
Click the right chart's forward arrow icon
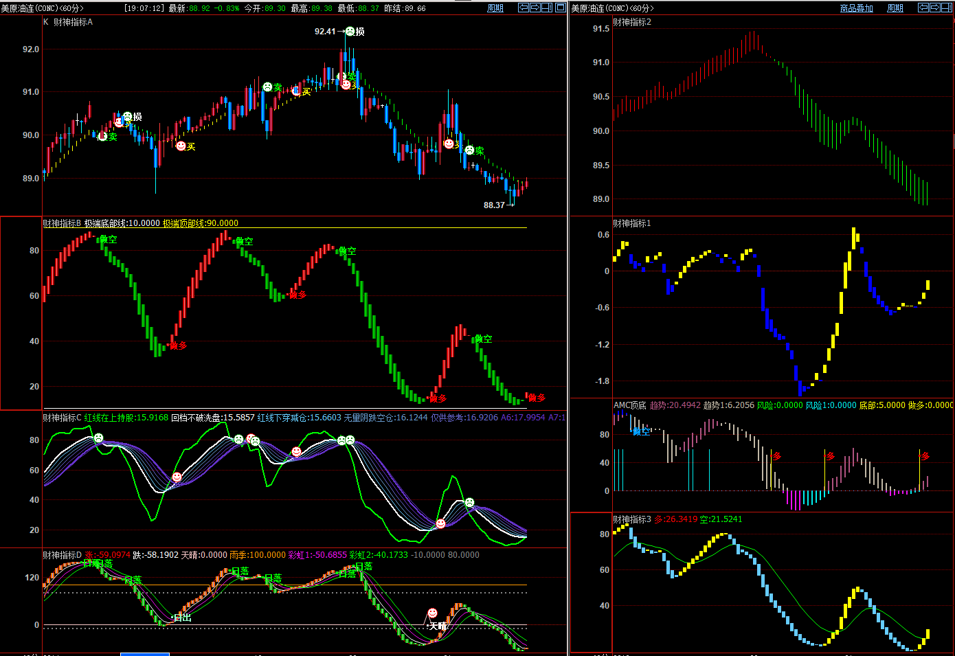[x=934, y=8]
